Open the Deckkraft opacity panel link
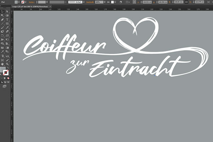 (90, 2)
